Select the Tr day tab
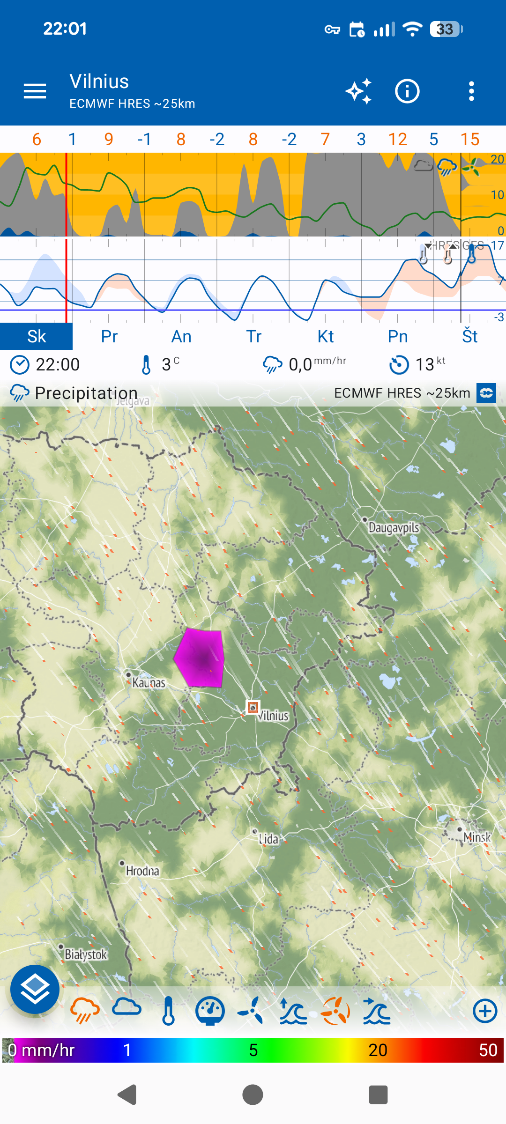 [253, 336]
